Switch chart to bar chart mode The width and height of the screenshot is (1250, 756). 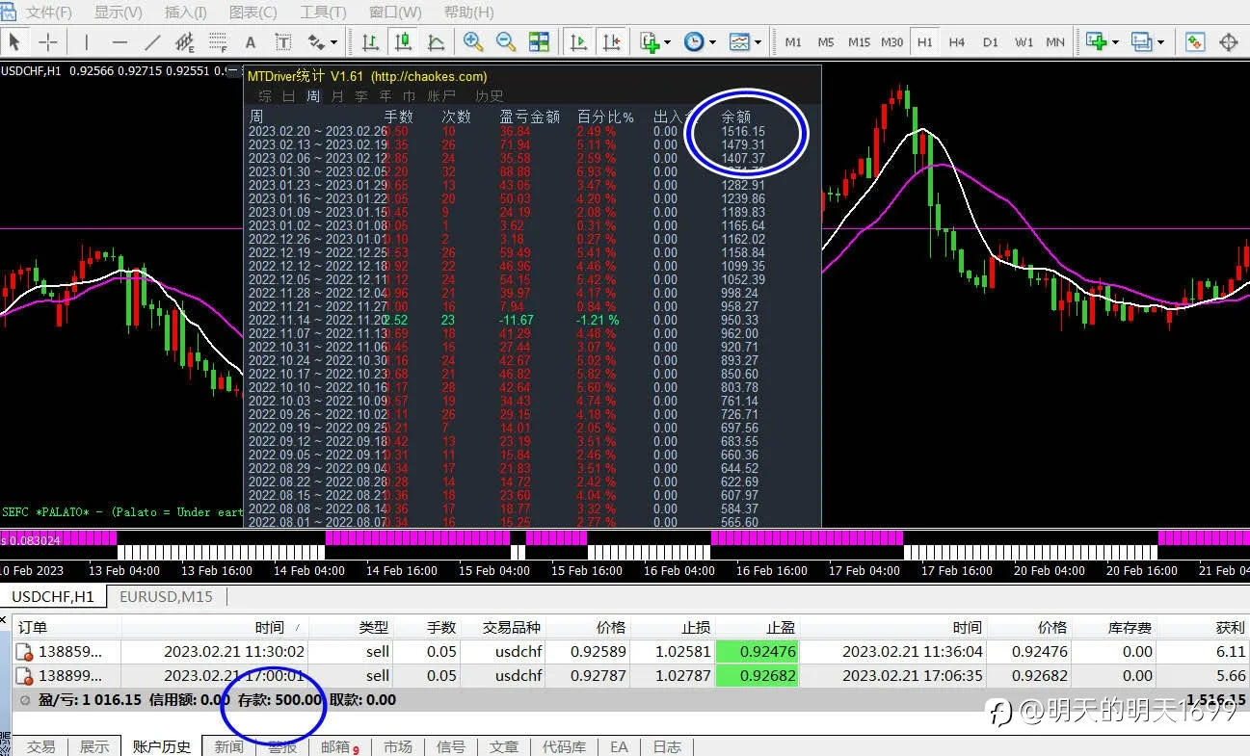(370, 42)
